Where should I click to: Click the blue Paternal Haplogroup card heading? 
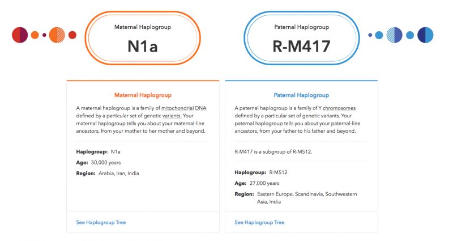(x=301, y=95)
